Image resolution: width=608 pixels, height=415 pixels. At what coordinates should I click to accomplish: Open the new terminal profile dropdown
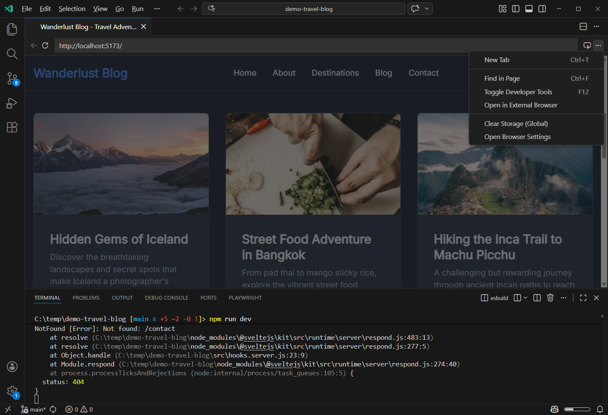(x=525, y=298)
